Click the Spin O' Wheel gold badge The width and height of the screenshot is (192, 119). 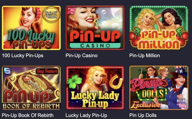click(51, 14)
